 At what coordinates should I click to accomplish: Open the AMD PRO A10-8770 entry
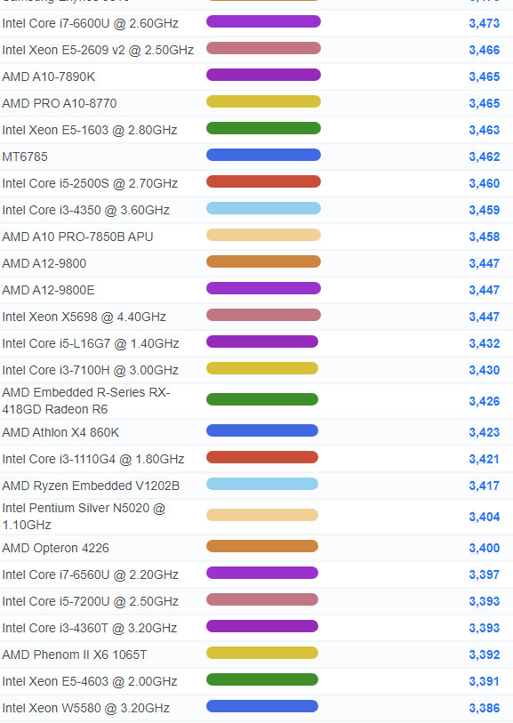pos(60,104)
